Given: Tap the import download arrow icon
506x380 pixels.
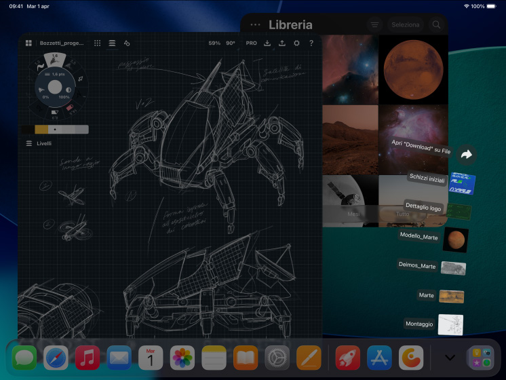Looking at the screenshot, I should tap(267, 43).
